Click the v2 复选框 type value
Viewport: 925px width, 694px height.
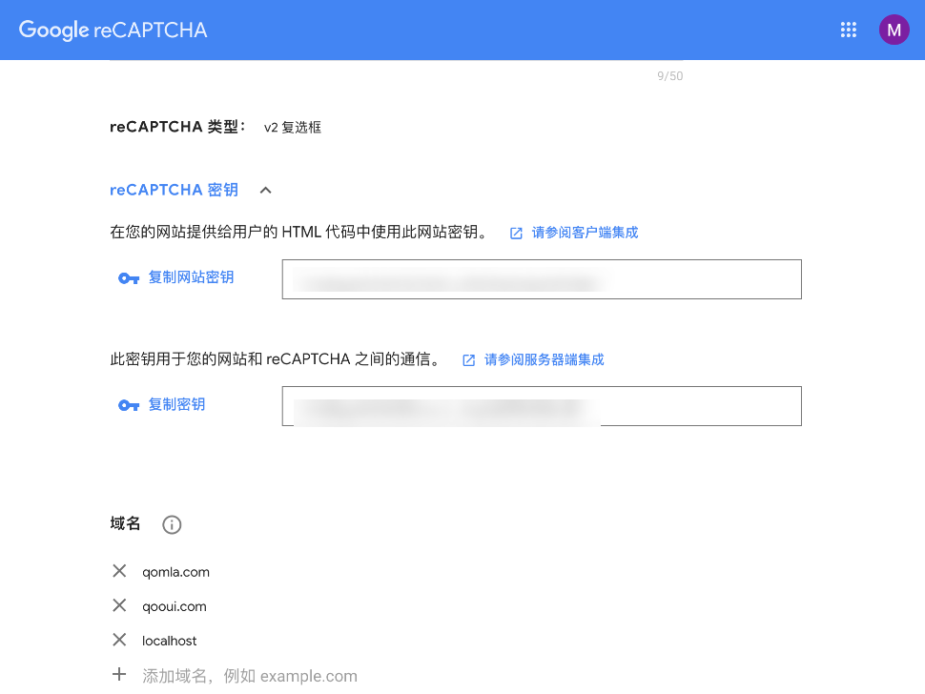point(293,128)
